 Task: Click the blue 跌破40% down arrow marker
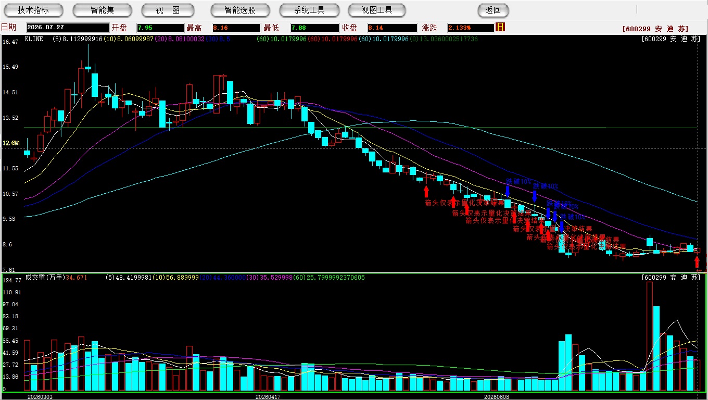click(x=535, y=196)
